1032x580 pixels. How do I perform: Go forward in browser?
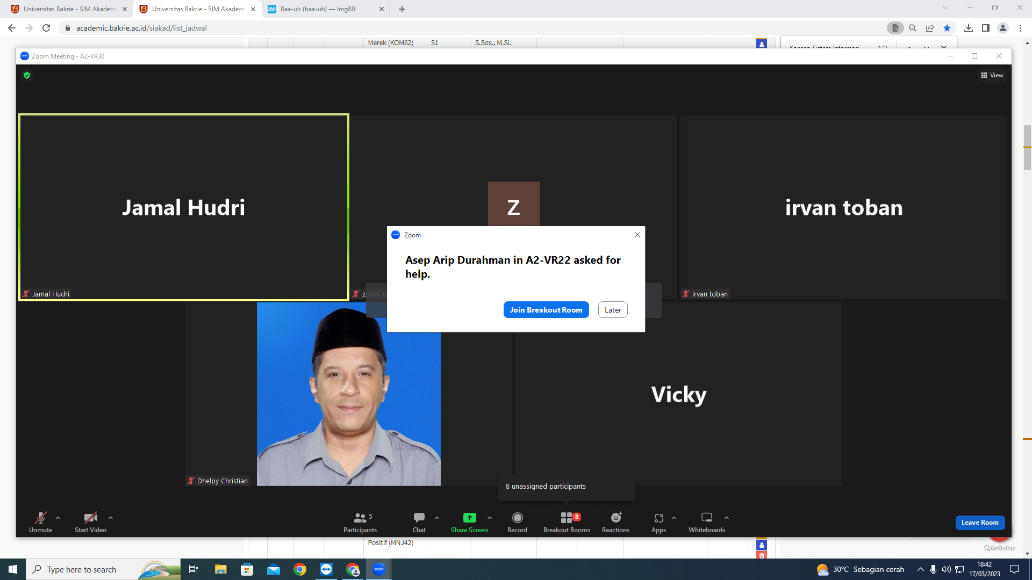[29, 28]
